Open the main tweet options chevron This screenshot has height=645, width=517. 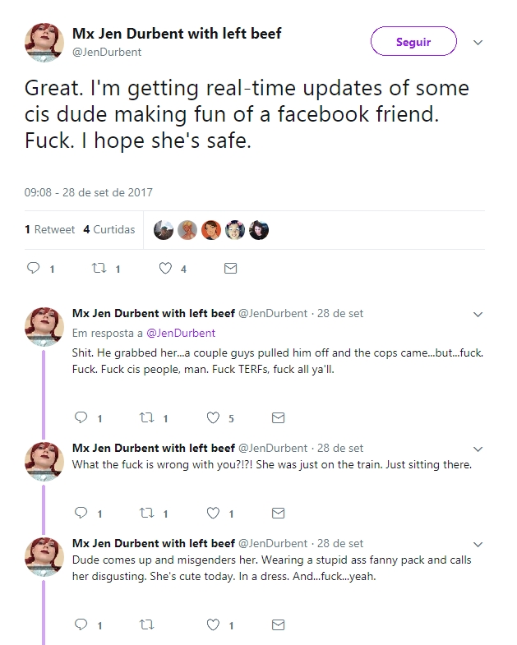478,43
